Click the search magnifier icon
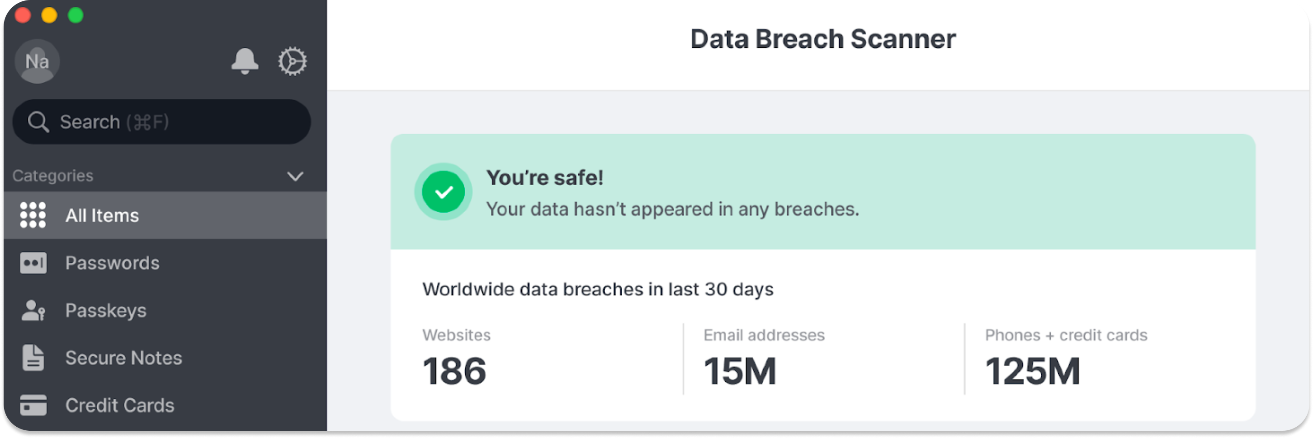 (38, 122)
